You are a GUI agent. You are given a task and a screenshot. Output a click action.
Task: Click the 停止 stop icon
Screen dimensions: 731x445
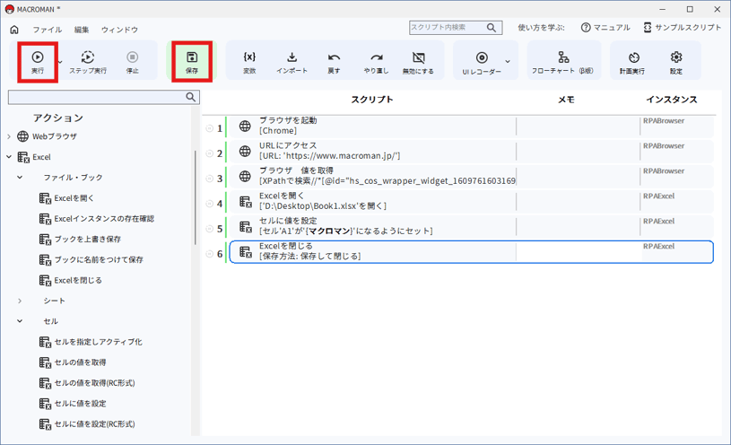[x=133, y=57]
